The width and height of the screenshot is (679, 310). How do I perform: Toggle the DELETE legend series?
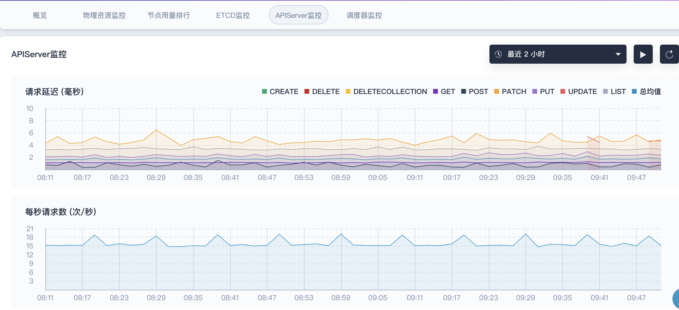[x=322, y=91]
